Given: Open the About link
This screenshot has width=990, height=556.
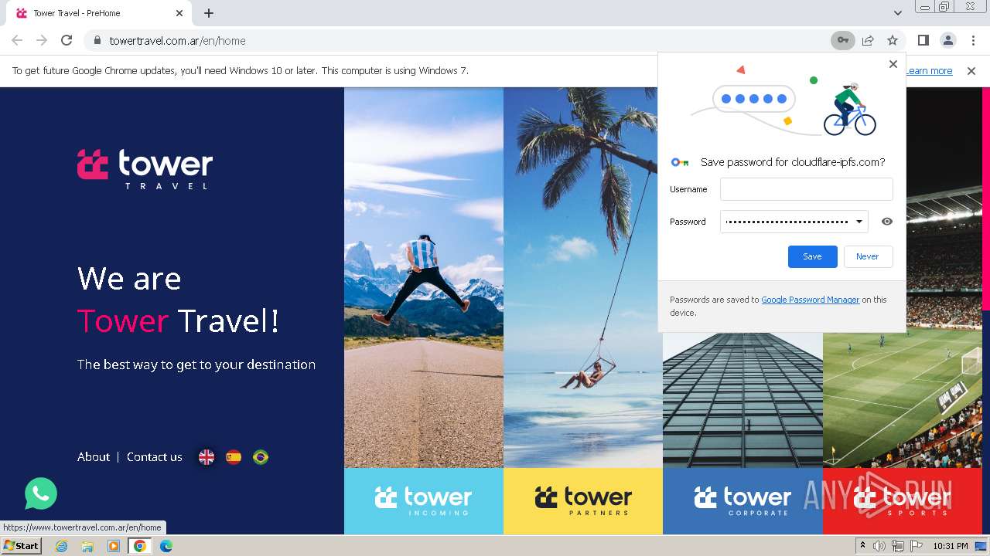Looking at the screenshot, I should pyautogui.click(x=94, y=457).
